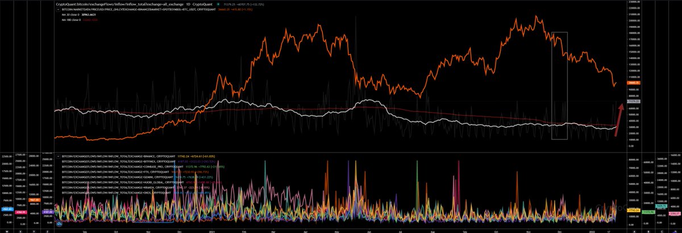Screen dimensions: 682x233
Task: Click the green 11372.96 value tag
Action: [x=648, y=212]
